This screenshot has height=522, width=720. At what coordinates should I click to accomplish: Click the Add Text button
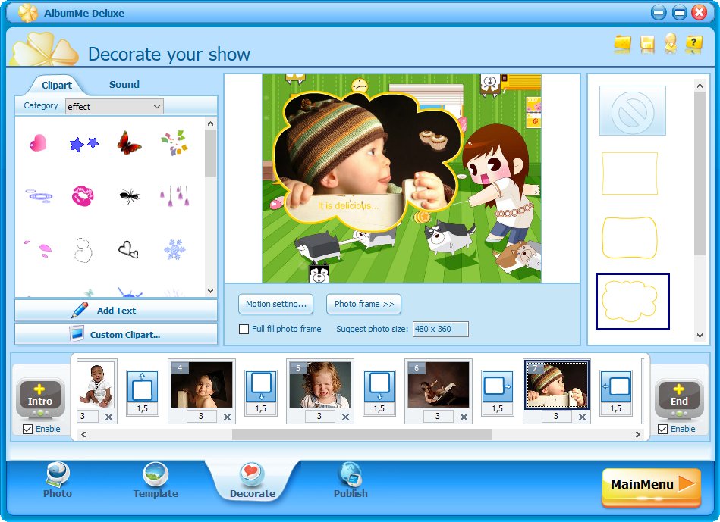(116, 311)
